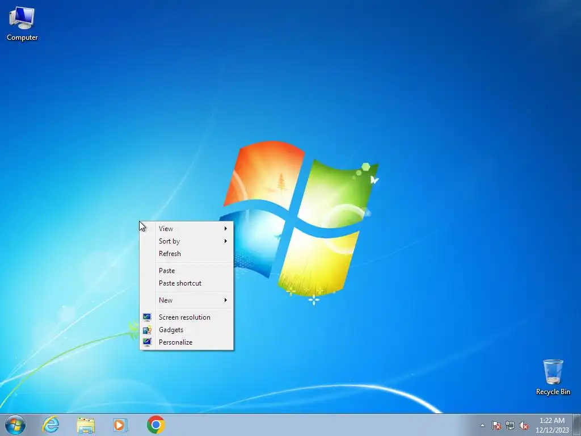Click the muted volume speaker tray icon
581x436 pixels.
(524, 425)
